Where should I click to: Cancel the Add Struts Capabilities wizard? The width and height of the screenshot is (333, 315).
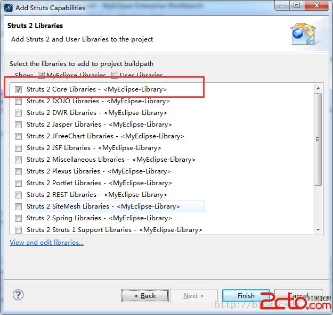(x=298, y=295)
